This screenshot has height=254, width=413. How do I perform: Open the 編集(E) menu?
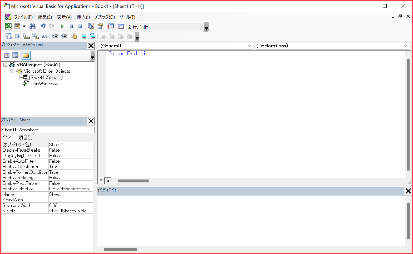45,17
